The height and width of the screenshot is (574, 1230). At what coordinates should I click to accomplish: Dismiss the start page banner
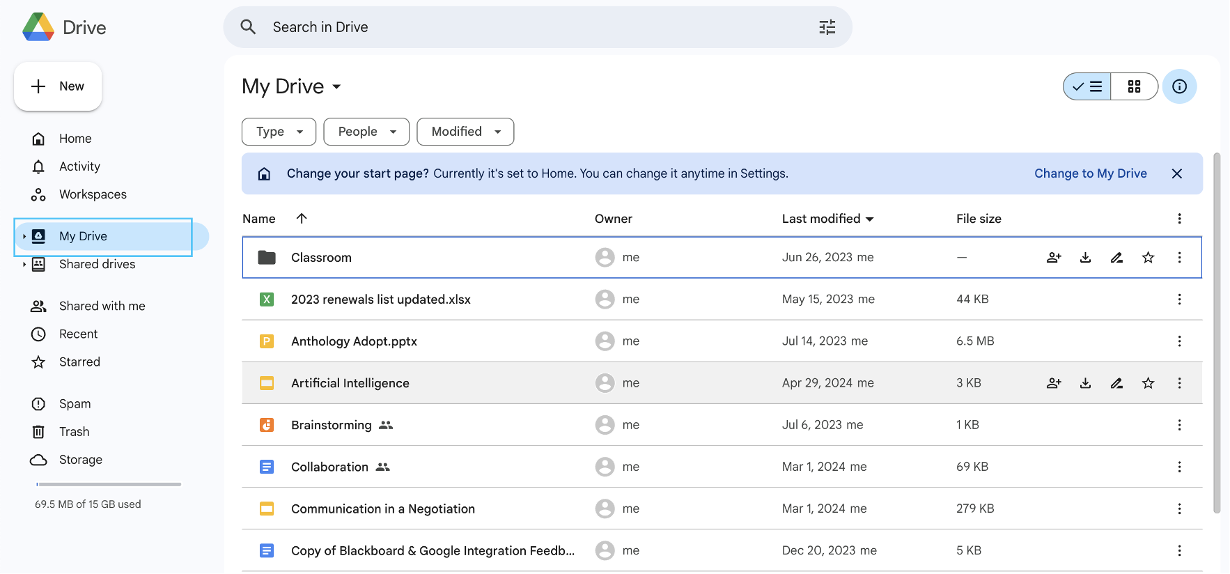click(x=1177, y=173)
